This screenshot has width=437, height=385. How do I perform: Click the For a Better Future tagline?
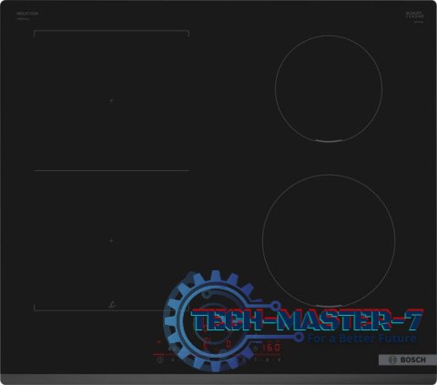click(x=361, y=338)
